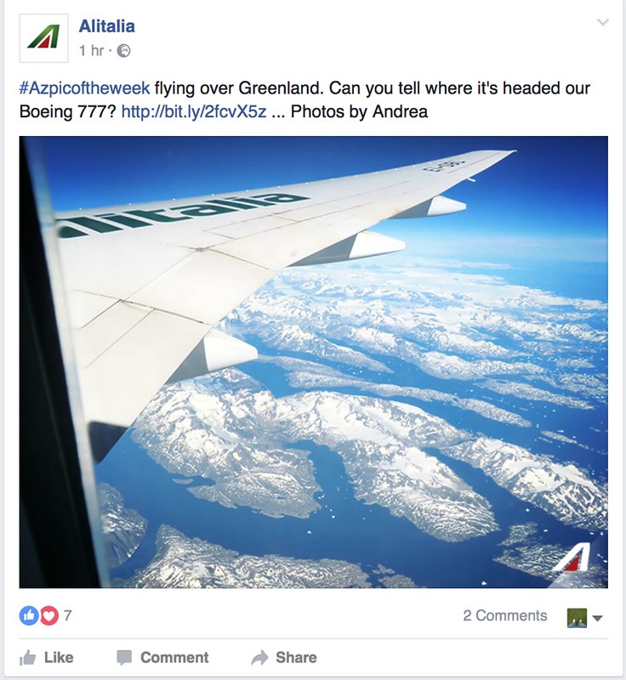Open the commenting identity dropdown arrow
The height and width of the screenshot is (680, 626).
click(x=597, y=619)
